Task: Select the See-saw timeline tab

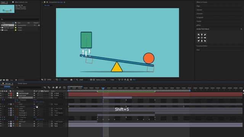Action: pyautogui.click(x=8, y=84)
